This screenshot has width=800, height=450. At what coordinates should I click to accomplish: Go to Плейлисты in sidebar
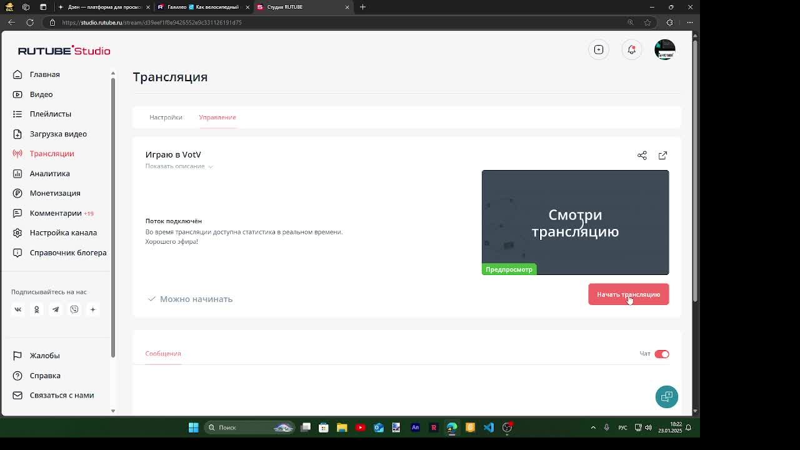tap(42, 114)
